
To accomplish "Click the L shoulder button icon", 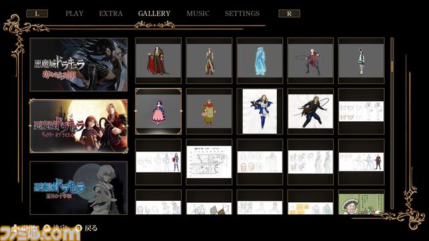I will tap(37, 13).
